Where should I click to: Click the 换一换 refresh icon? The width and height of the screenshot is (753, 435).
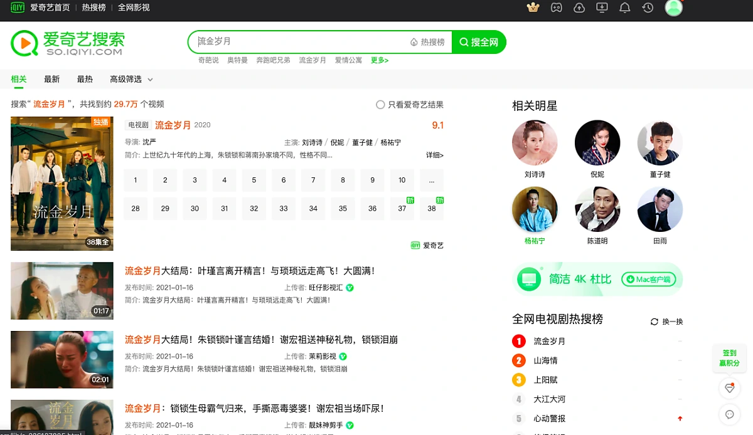653,321
